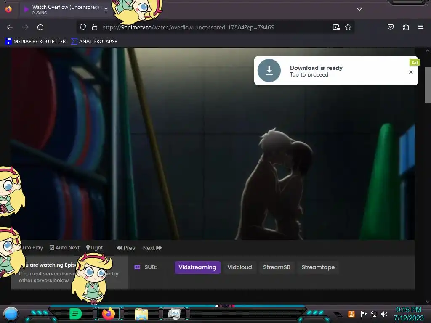Open the green notes app on taskbar
The image size is (431, 323).
pyautogui.click(x=76, y=314)
